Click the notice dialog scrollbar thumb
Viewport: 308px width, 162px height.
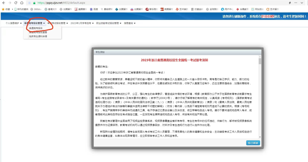[260, 61]
